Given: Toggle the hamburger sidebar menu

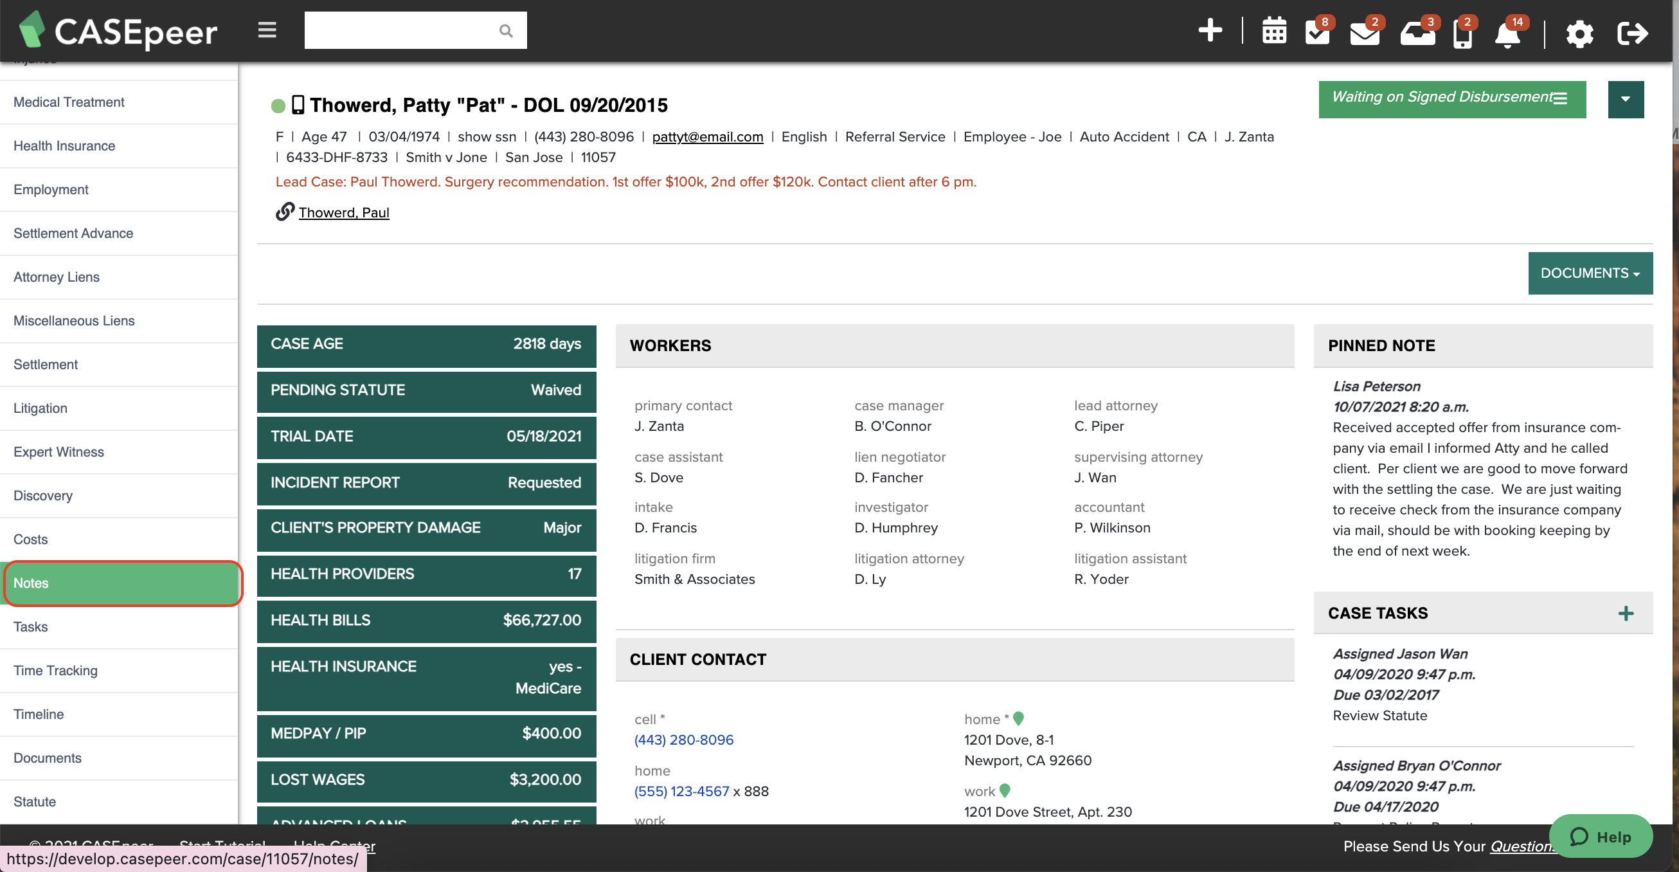Looking at the screenshot, I should [x=267, y=30].
